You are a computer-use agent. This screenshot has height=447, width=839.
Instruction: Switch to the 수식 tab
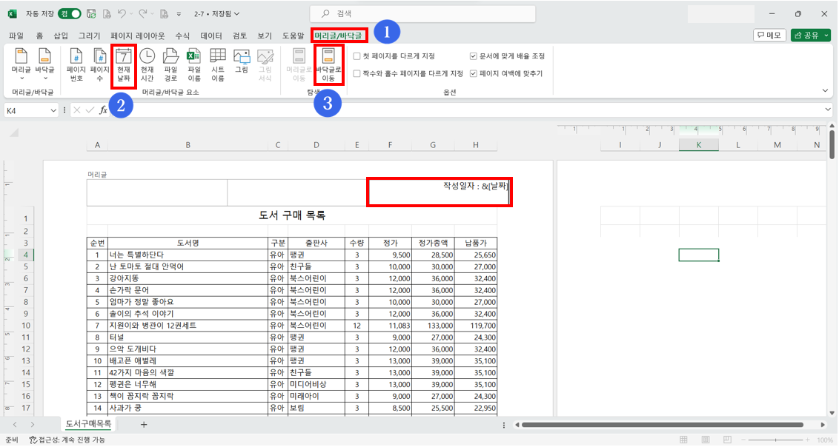(182, 36)
